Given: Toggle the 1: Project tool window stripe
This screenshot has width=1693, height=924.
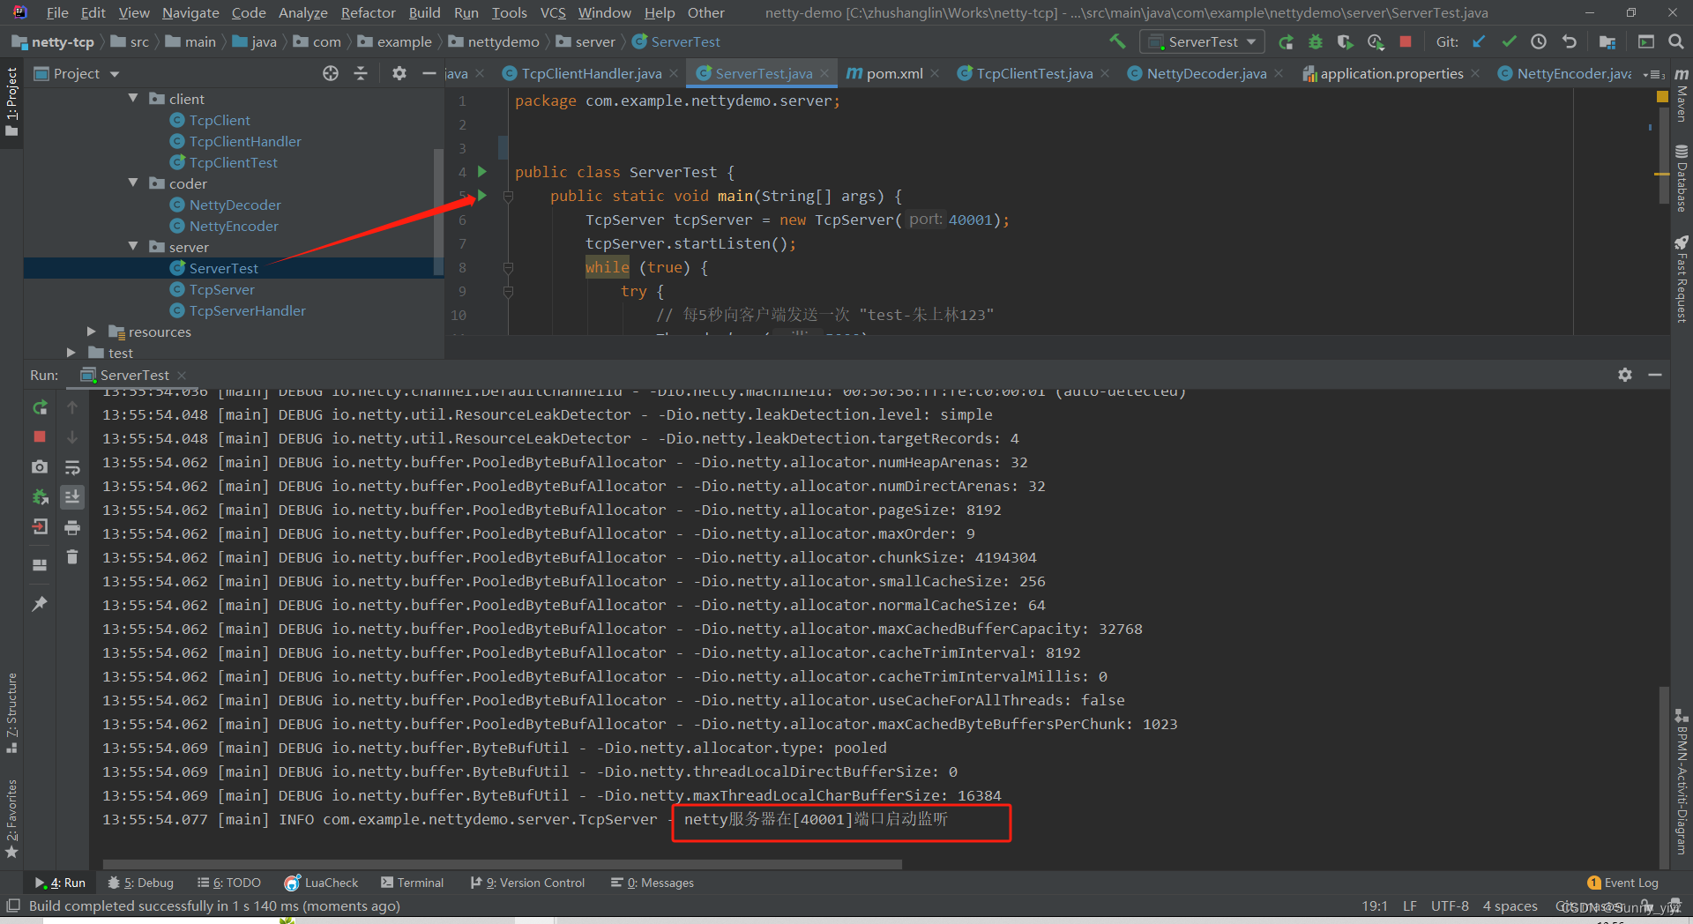Looking at the screenshot, I should pyautogui.click(x=11, y=101).
